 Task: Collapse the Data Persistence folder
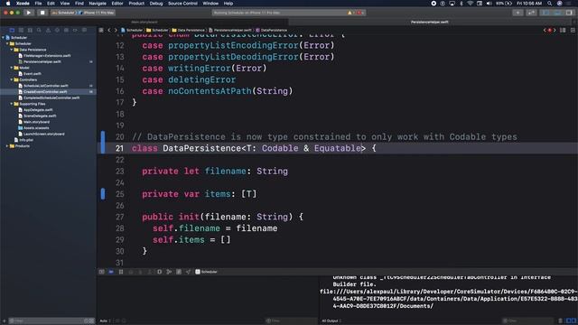(x=12, y=50)
